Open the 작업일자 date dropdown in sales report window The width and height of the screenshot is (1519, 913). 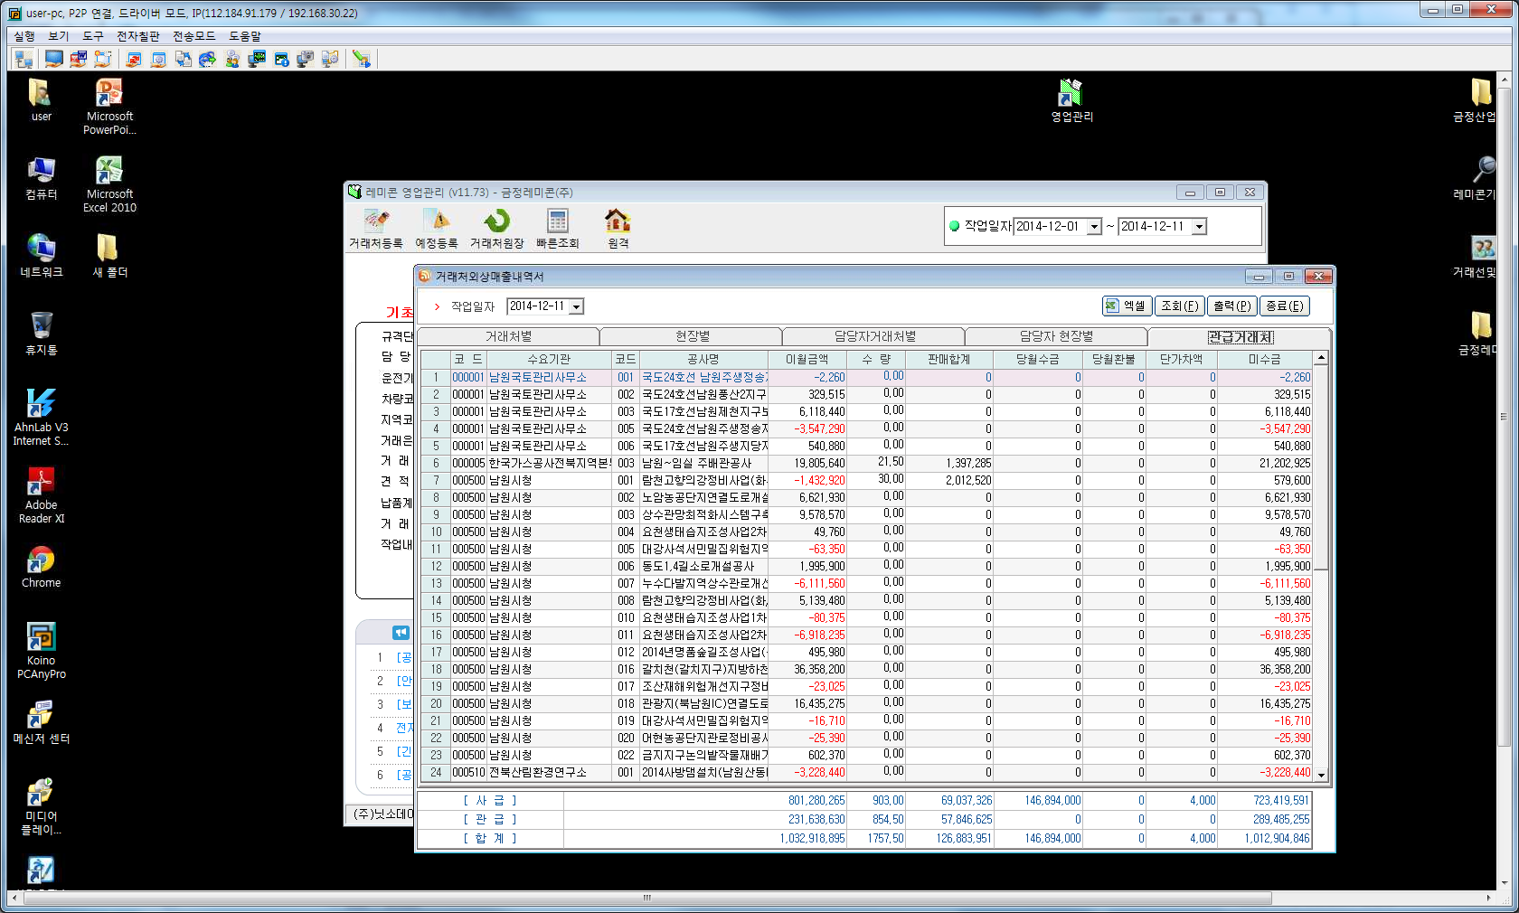coord(577,306)
